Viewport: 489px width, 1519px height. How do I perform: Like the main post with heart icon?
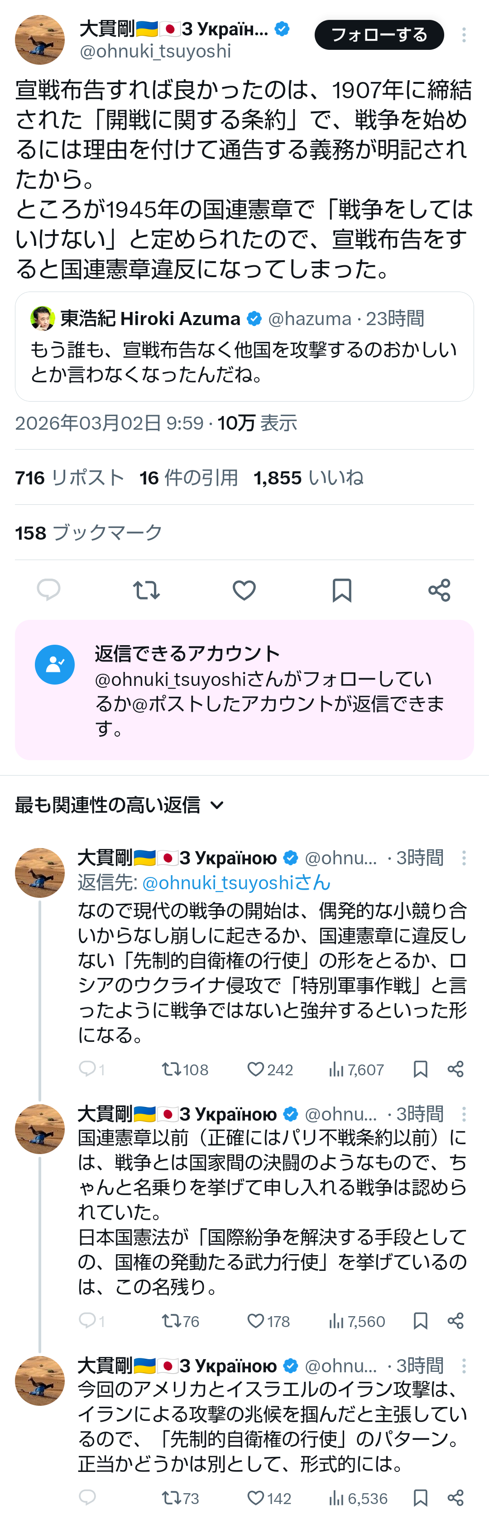[244, 589]
